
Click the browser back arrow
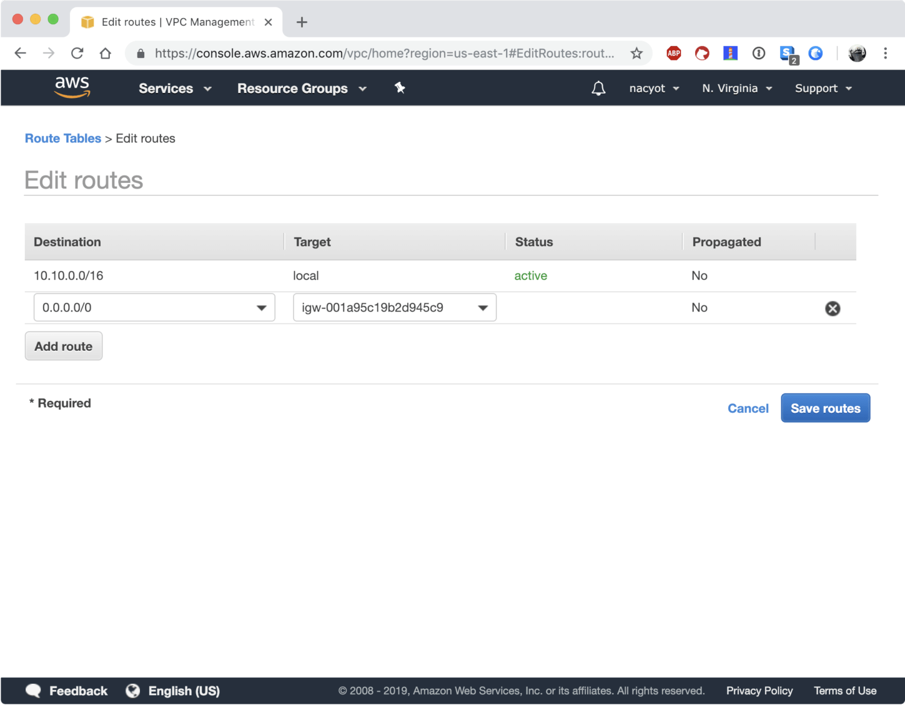click(21, 53)
